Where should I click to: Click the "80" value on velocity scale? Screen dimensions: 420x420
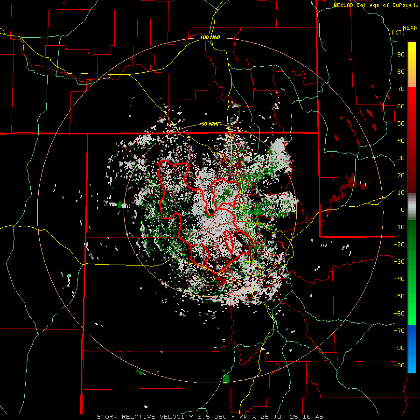(x=401, y=71)
